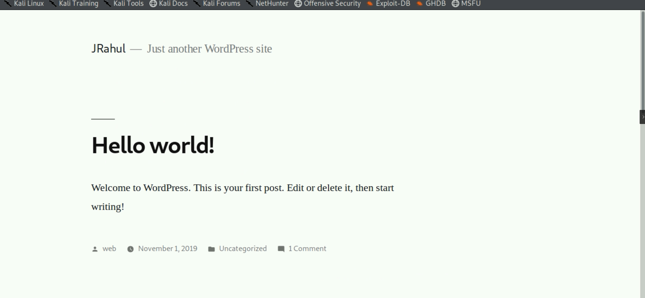
Task: Open Exploit-DB using its orange icon
Action: [x=369, y=4]
